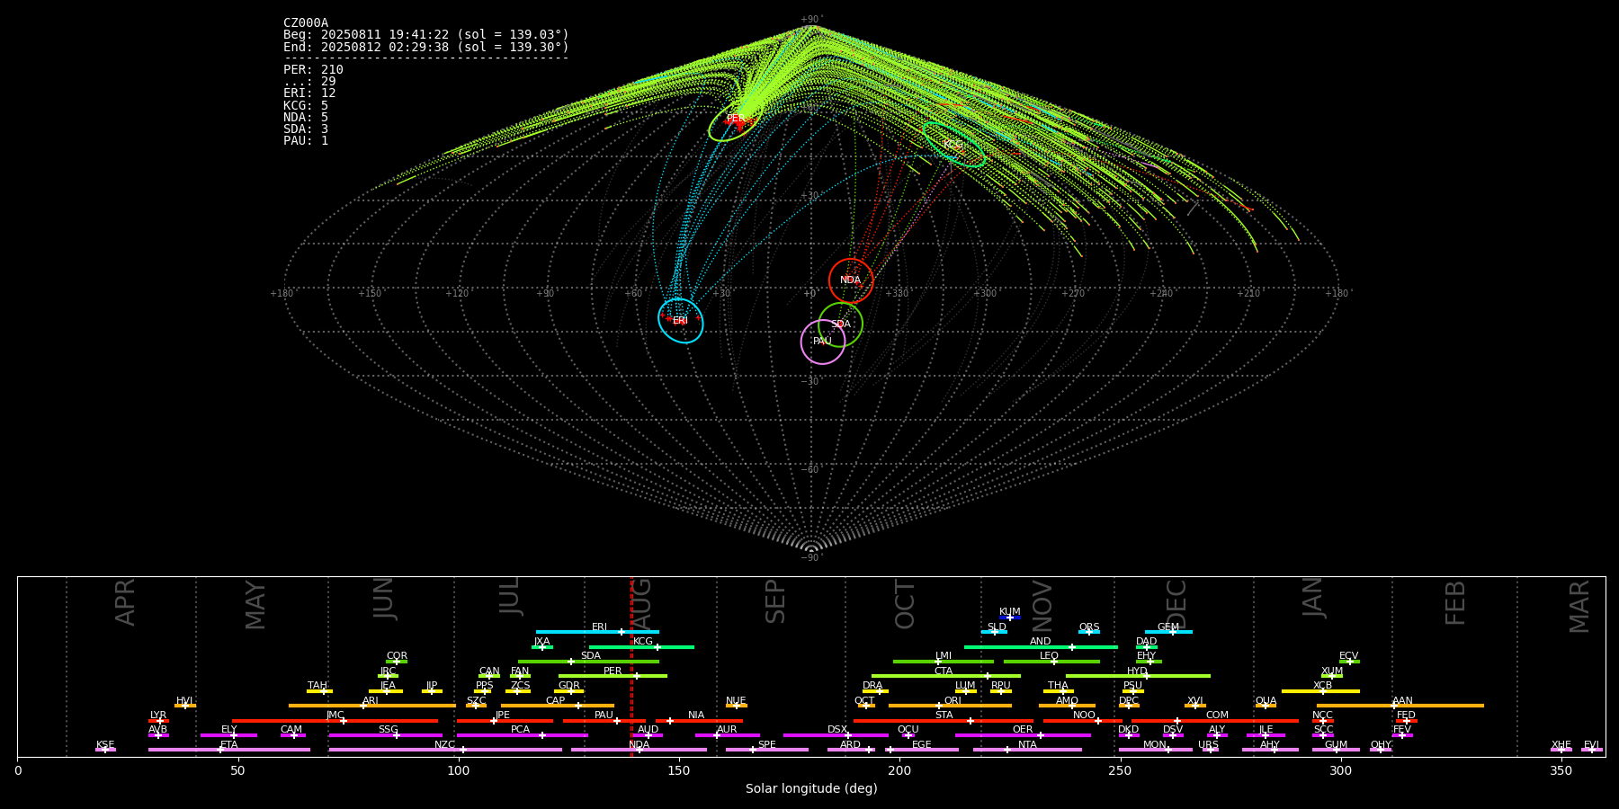Click the NZC shower bar in timeline
Image resolution: width=1619 pixels, height=809 pixels.
[445, 750]
